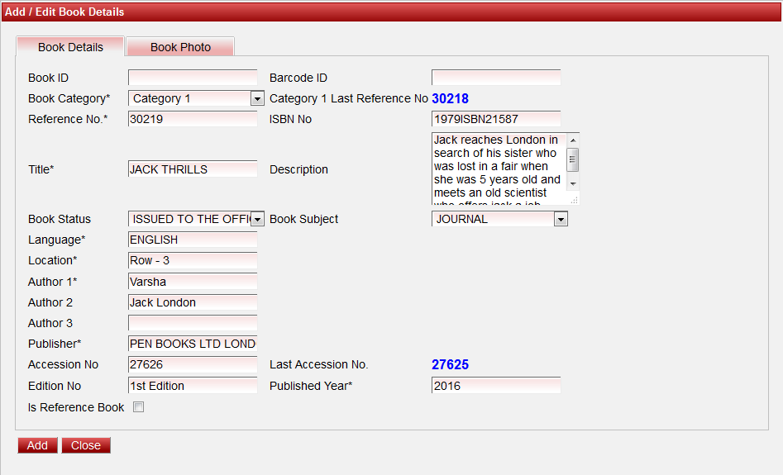This screenshot has height=475, width=783.
Task: Click the Description scrollbar thumb
Action: (572, 159)
